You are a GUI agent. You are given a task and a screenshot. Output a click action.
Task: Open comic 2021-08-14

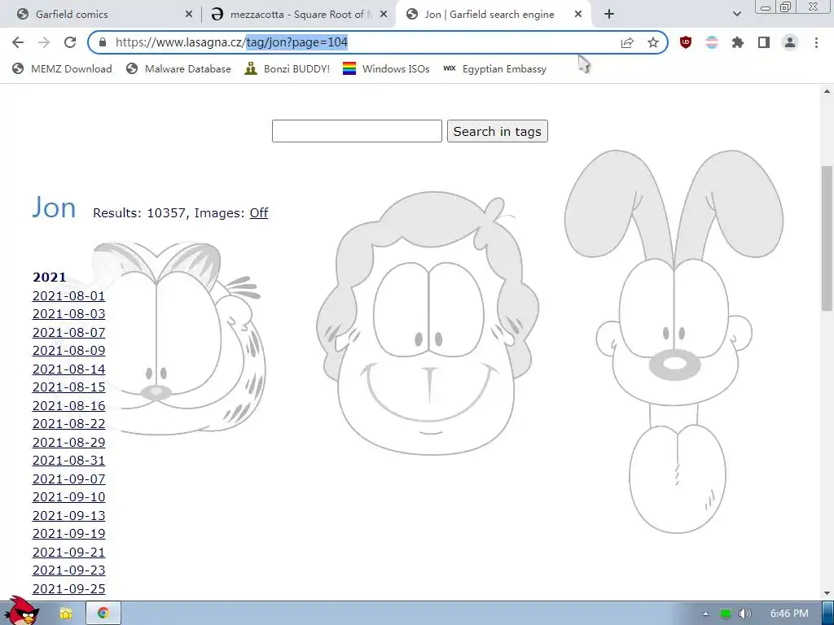pos(68,369)
